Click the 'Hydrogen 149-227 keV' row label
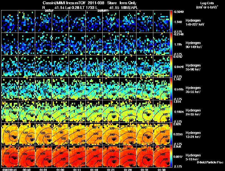Image resolution: width=225 pixels, height=171 pixels. 195,22
